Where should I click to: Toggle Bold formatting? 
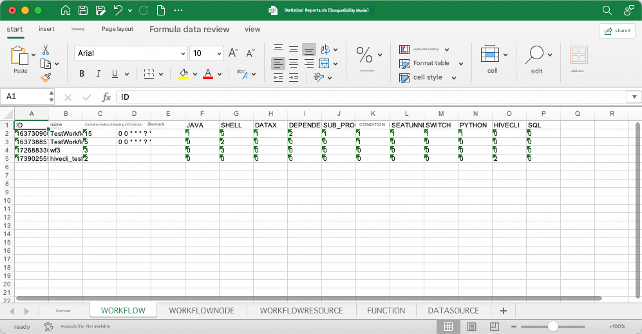82,73
